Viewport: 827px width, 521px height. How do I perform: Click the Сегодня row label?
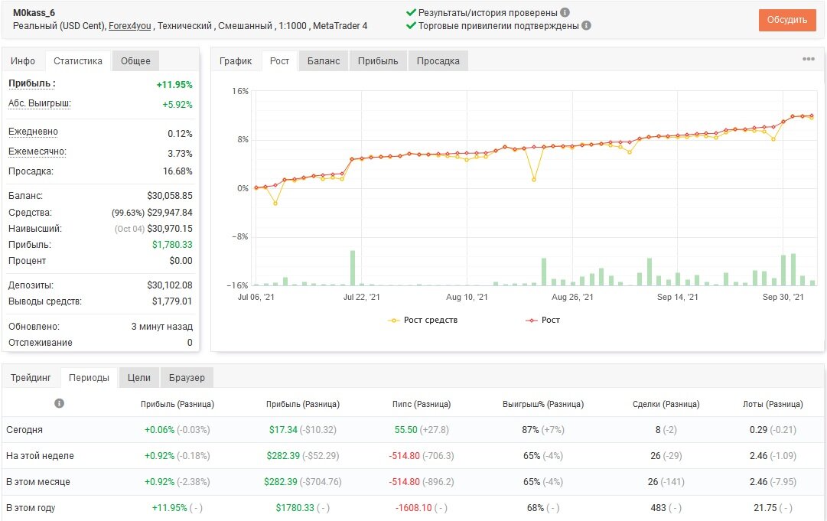[24, 430]
